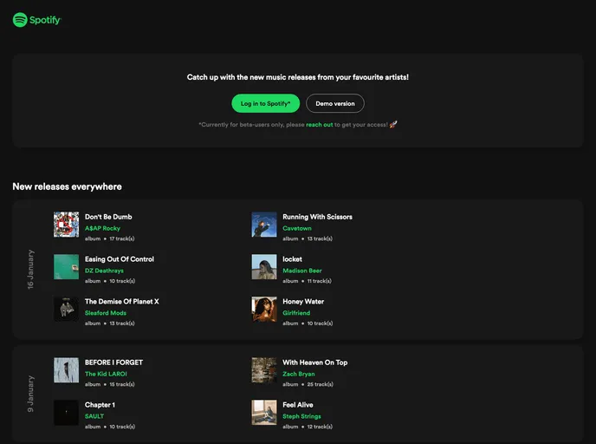596x444 pixels.
Task: Go to Cavetown artist link
Action: pyautogui.click(x=297, y=228)
